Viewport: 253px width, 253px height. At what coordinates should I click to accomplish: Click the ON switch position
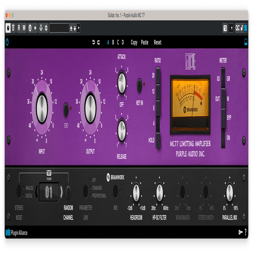[x=223, y=138]
